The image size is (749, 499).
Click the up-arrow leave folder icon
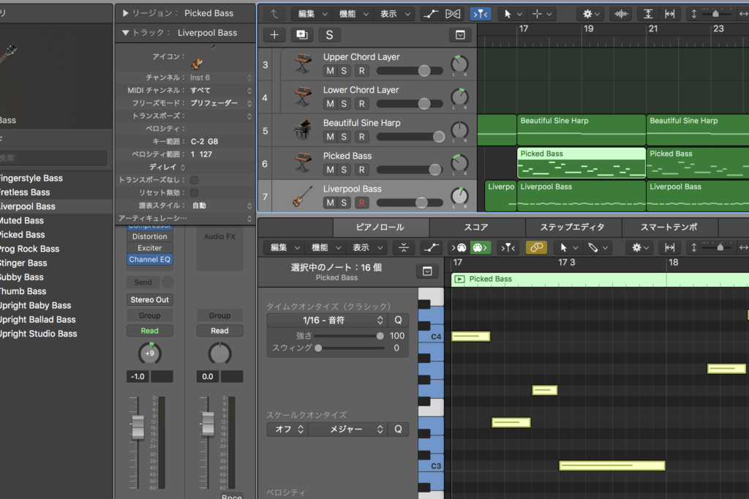click(x=274, y=14)
